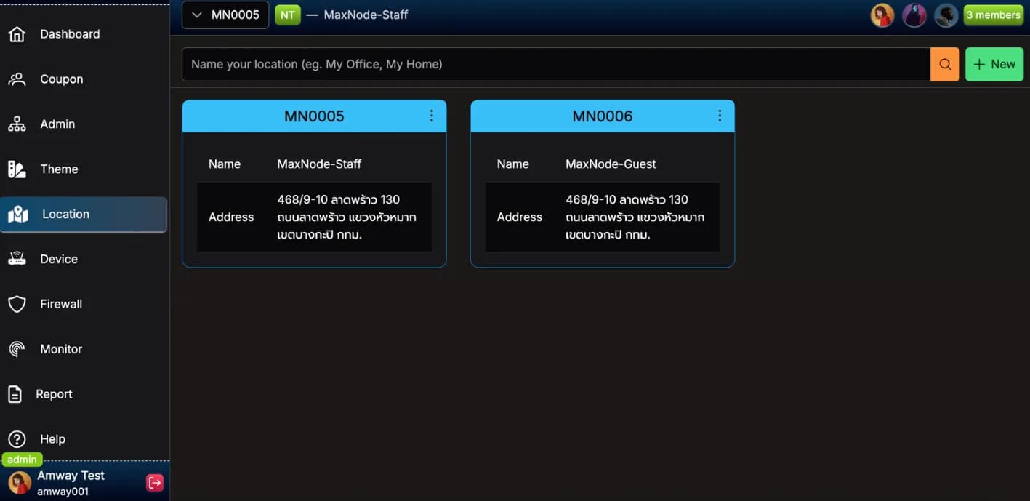This screenshot has height=501, width=1030.
Task: Open the kebab menu on the MN0005 card
Action: pyautogui.click(x=430, y=114)
